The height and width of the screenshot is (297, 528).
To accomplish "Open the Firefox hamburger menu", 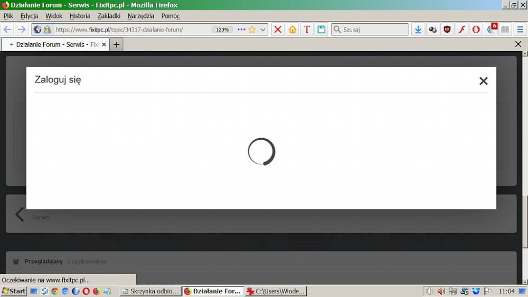I will (x=520, y=30).
